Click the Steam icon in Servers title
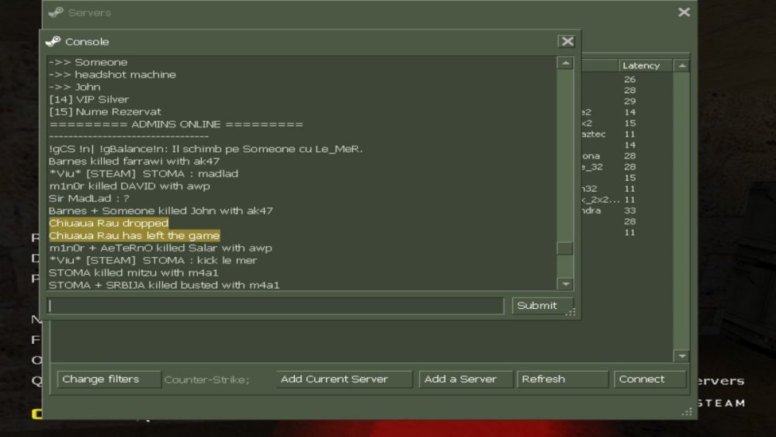Image resolution: width=776 pixels, height=437 pixels. (56, 12)
